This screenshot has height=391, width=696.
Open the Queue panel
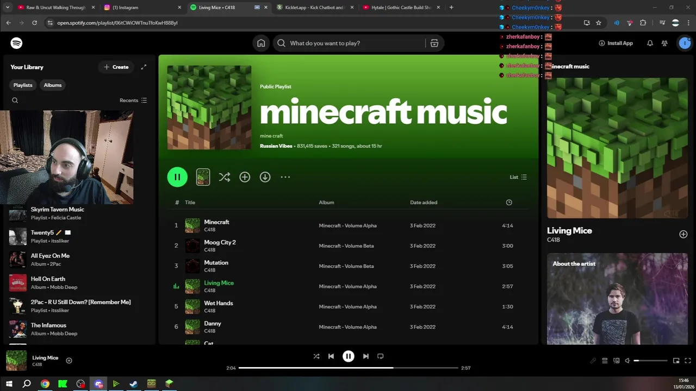[x=605, y=361]
